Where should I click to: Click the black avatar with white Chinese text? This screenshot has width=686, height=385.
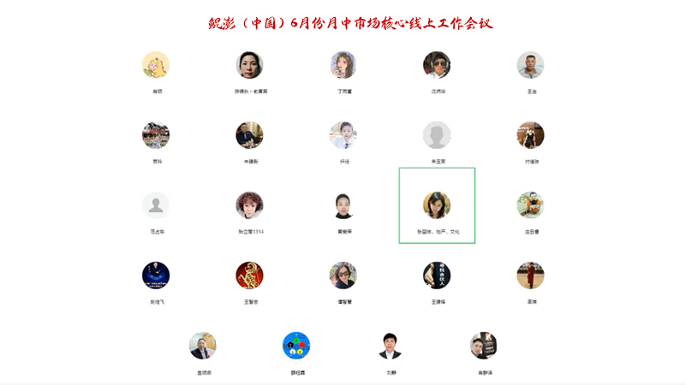(437, 275)
